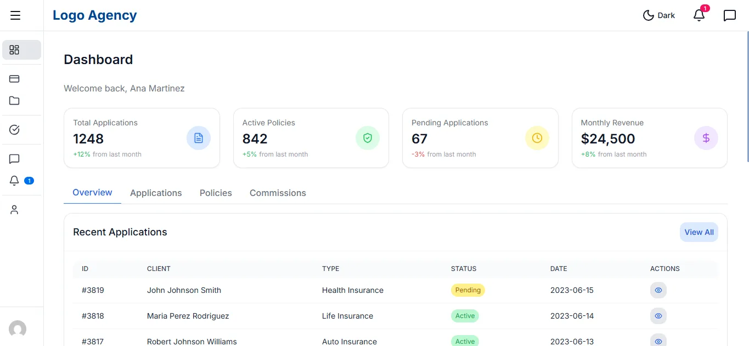Click the Pending Applications value 67
The width and height of the screenshot is (749, 346).
(x=420, y=139)
